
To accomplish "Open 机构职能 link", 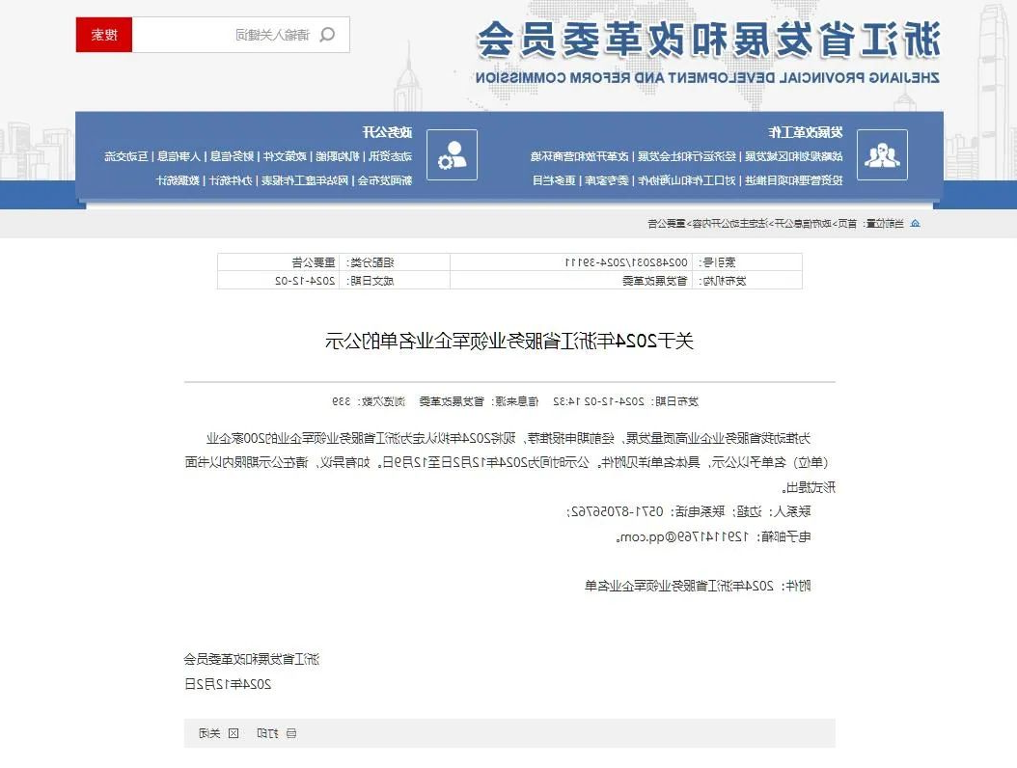I will coord(338,156).
